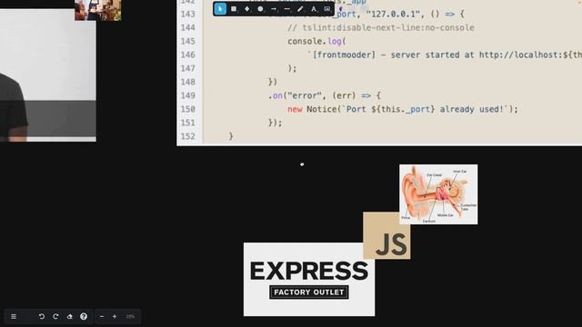Zoom out with the minus button

pyautogui.click(x=102, y=317)
